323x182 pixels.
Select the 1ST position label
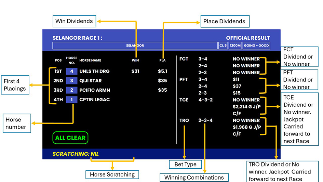click(x=58, y=71)
